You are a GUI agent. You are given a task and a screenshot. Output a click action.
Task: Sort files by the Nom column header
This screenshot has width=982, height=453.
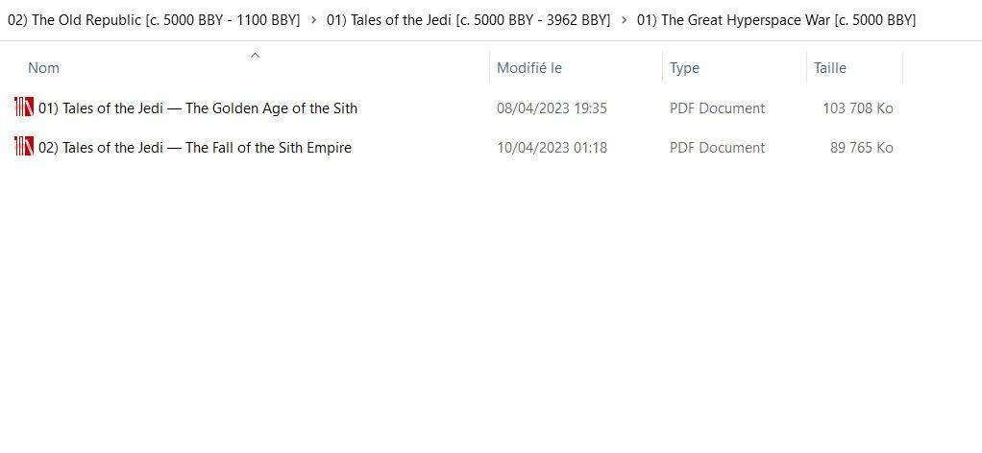pyautogui.click(x=44, y=68)
